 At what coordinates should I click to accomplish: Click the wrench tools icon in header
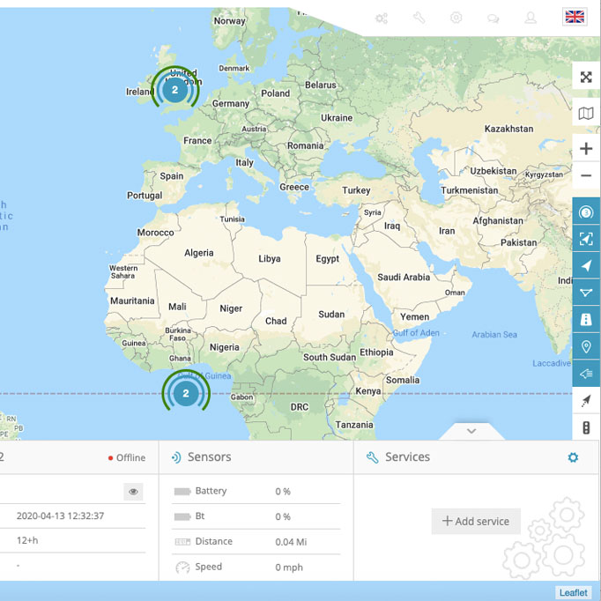(x=419, y=18)
